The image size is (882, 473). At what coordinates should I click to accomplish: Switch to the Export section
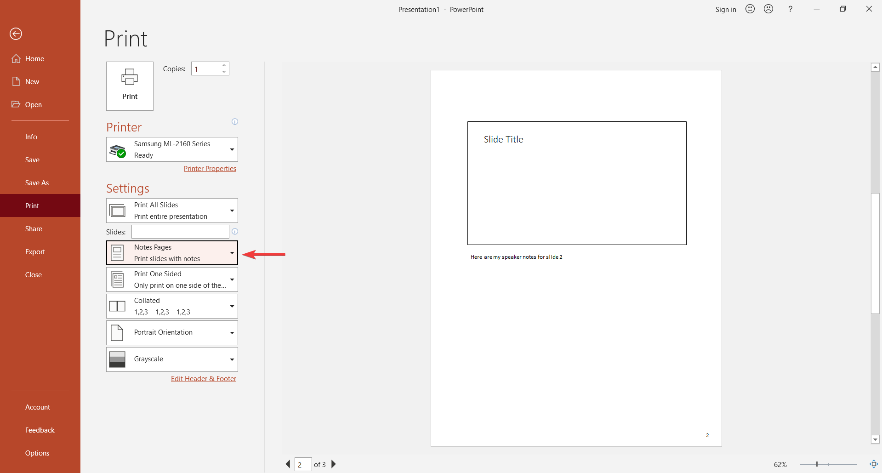(35, 251)
